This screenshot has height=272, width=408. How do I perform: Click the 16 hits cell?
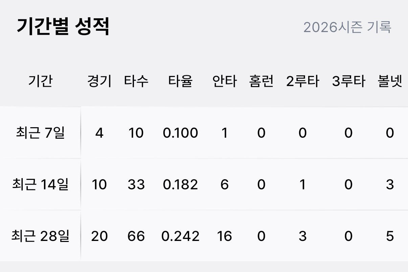click(225, 236)
